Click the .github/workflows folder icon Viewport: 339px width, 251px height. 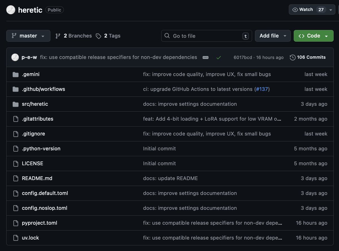(16, 89)
